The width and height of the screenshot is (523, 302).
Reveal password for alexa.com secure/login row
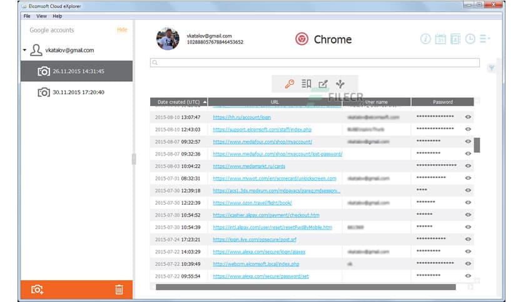pyautogui.click(x=468, y=251)
